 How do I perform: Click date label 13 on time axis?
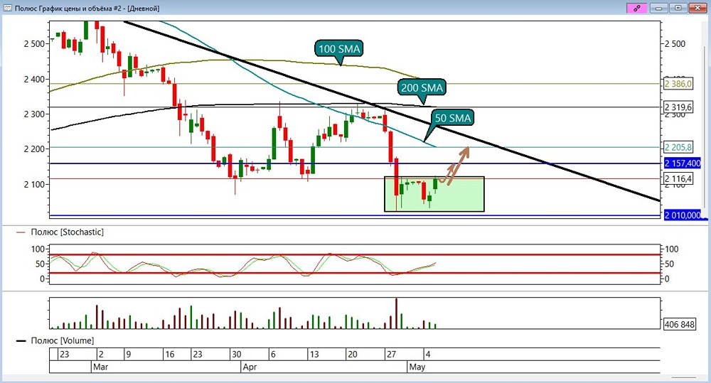tap(314, 355)
